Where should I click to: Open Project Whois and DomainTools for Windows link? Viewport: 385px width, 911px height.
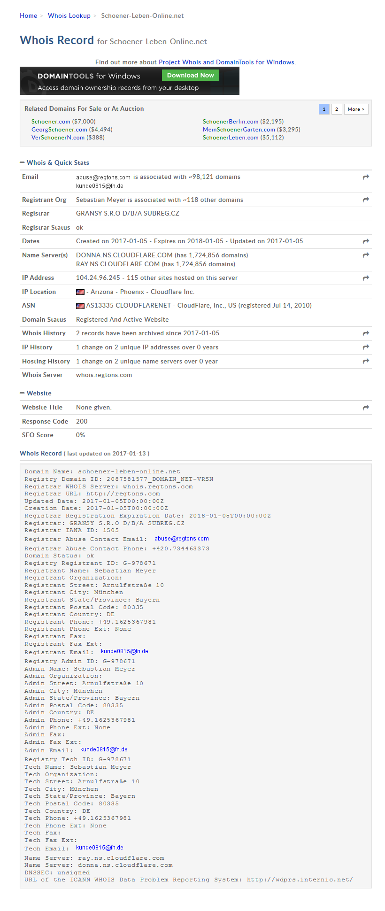tap(227, 62)
